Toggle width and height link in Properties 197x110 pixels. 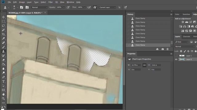tap(144, 65)
